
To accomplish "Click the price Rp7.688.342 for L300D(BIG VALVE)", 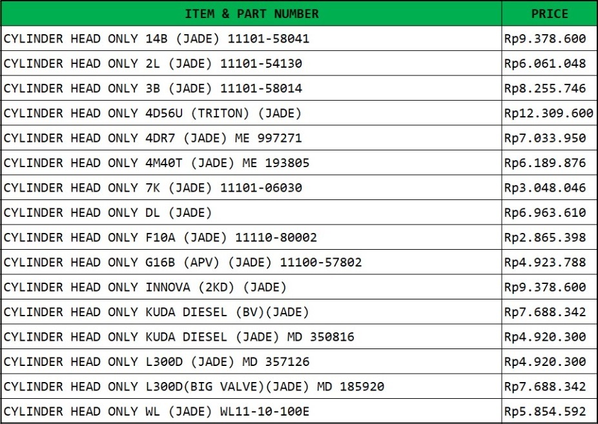I will (549, 387).
